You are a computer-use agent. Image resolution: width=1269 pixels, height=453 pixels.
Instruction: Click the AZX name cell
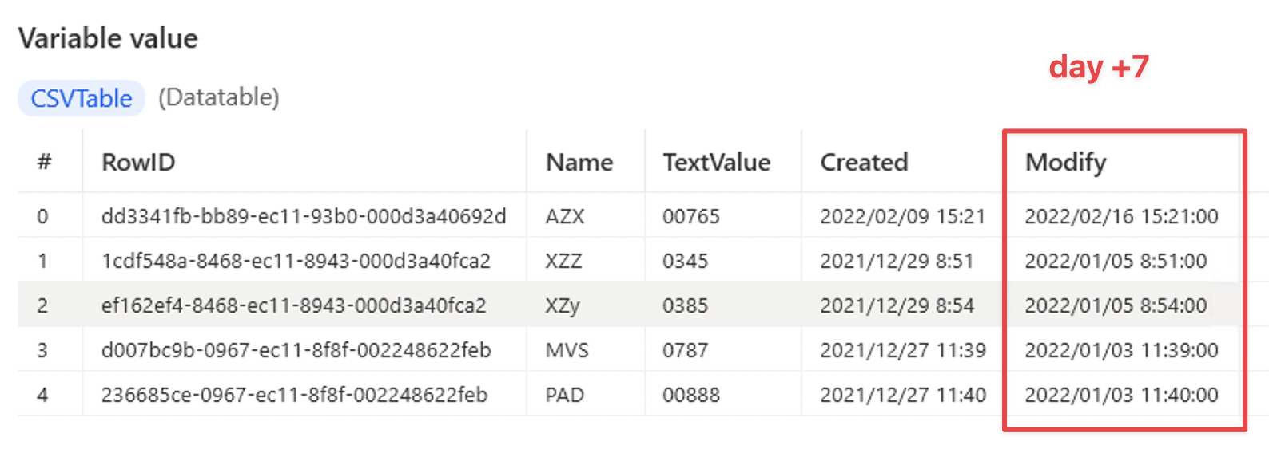pos(565,216)
